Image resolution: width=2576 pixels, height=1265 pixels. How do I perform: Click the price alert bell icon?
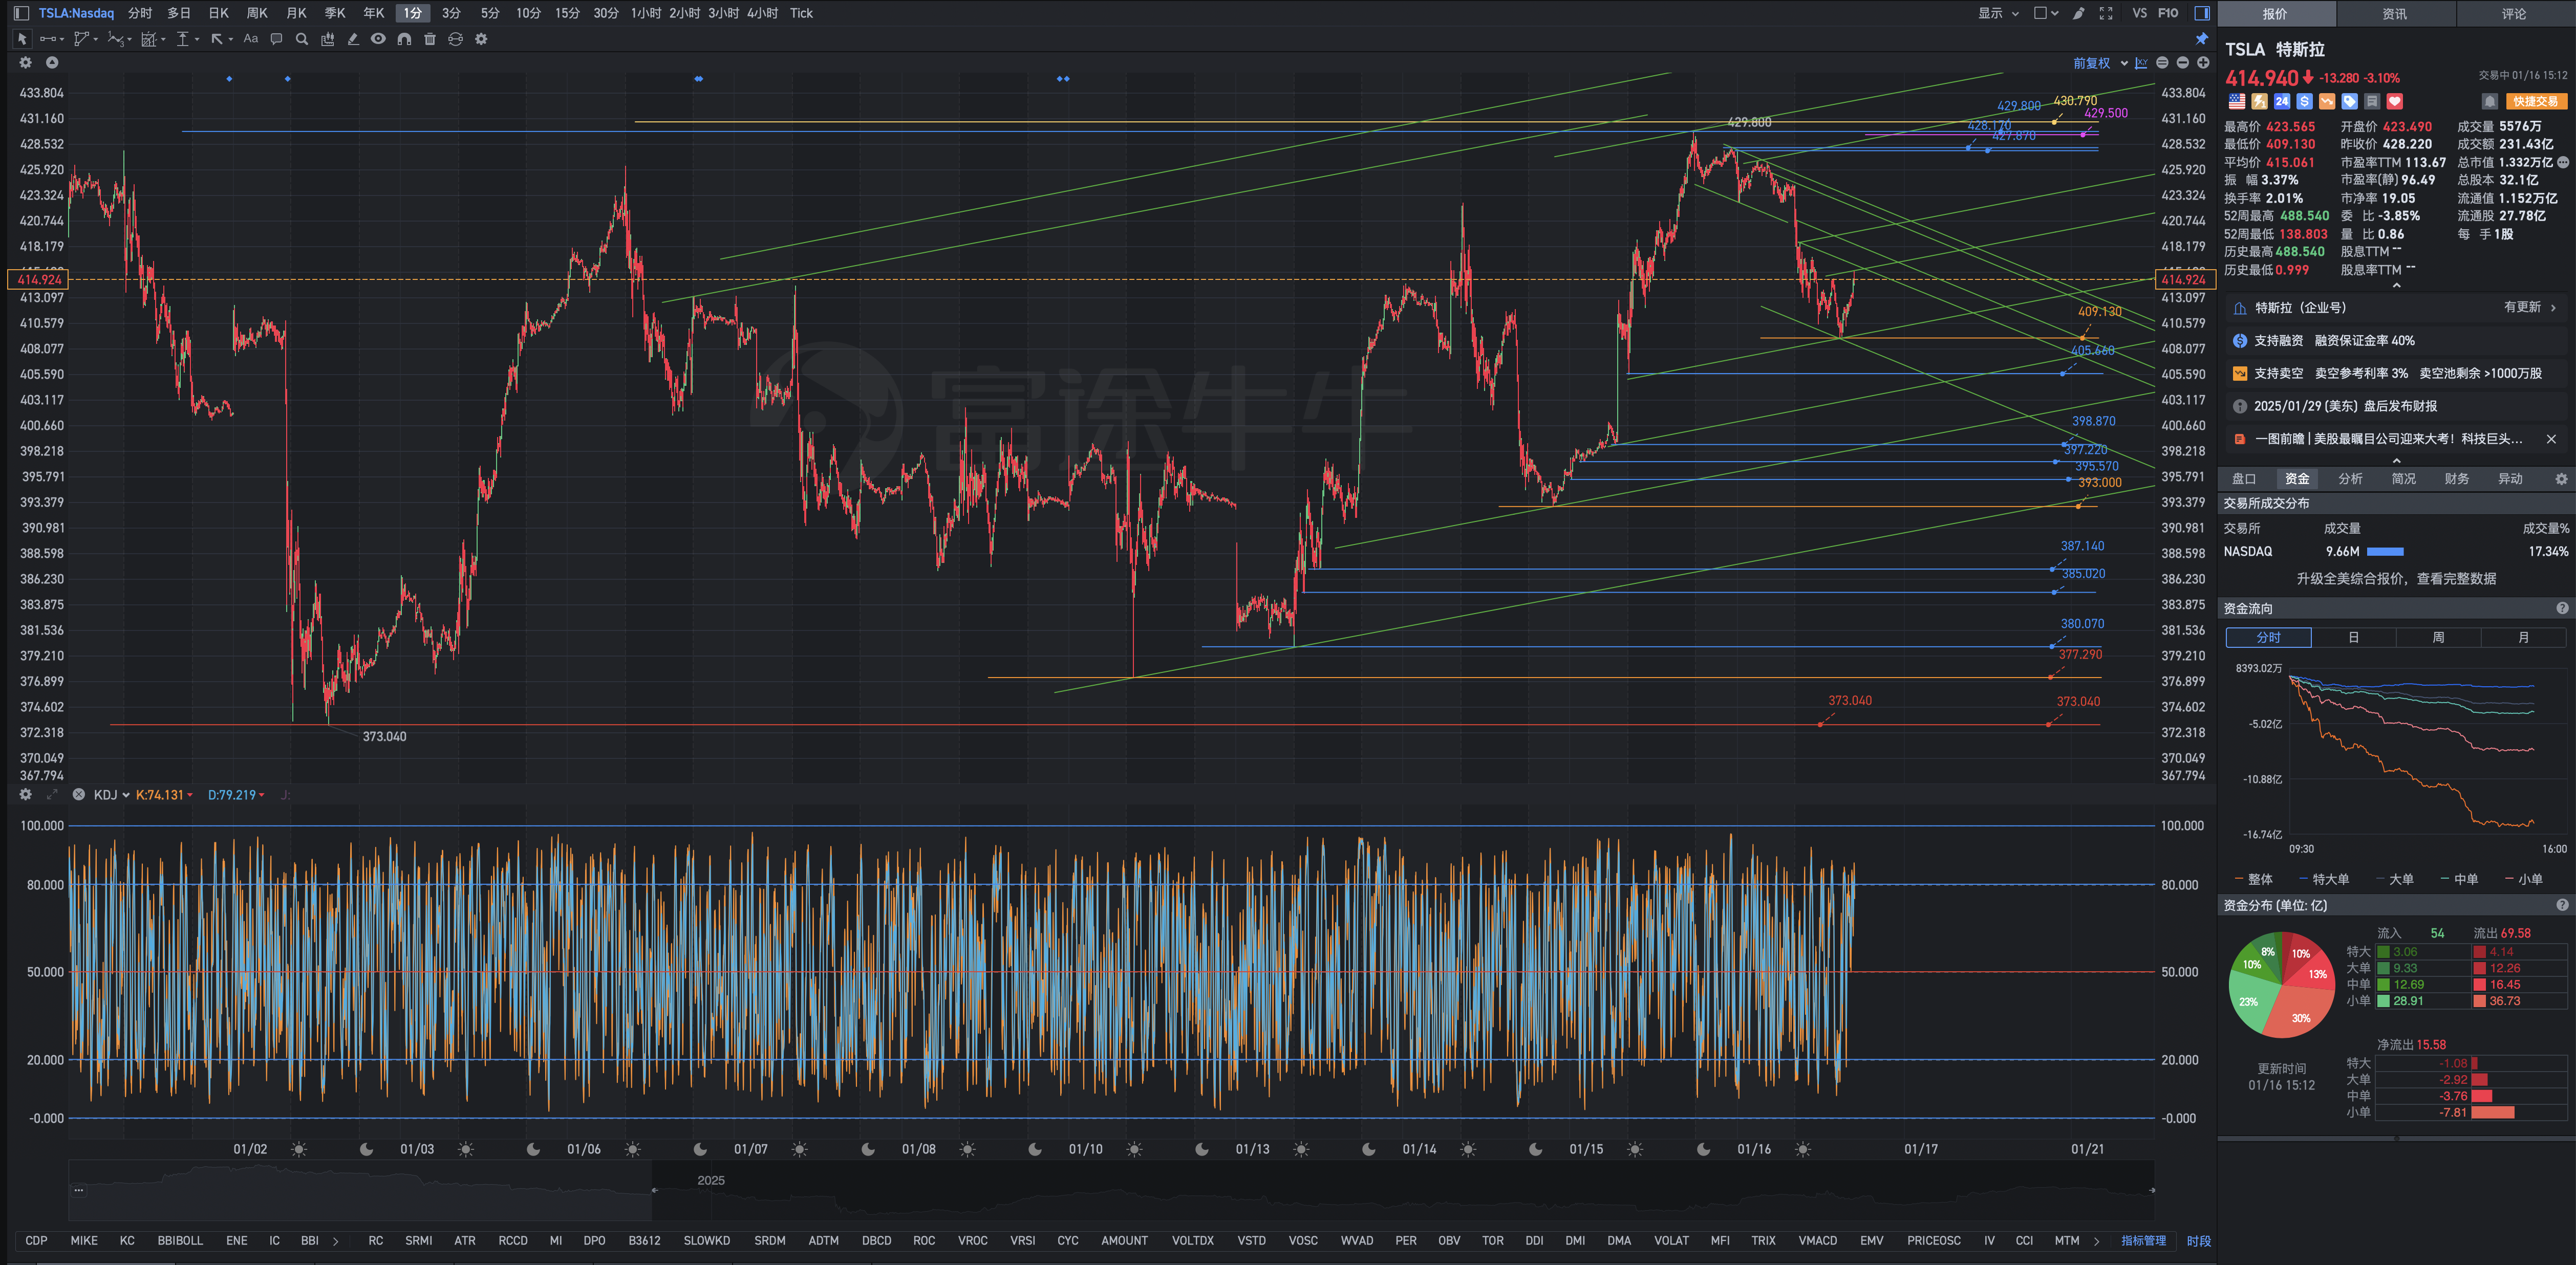coord(2490,101)
